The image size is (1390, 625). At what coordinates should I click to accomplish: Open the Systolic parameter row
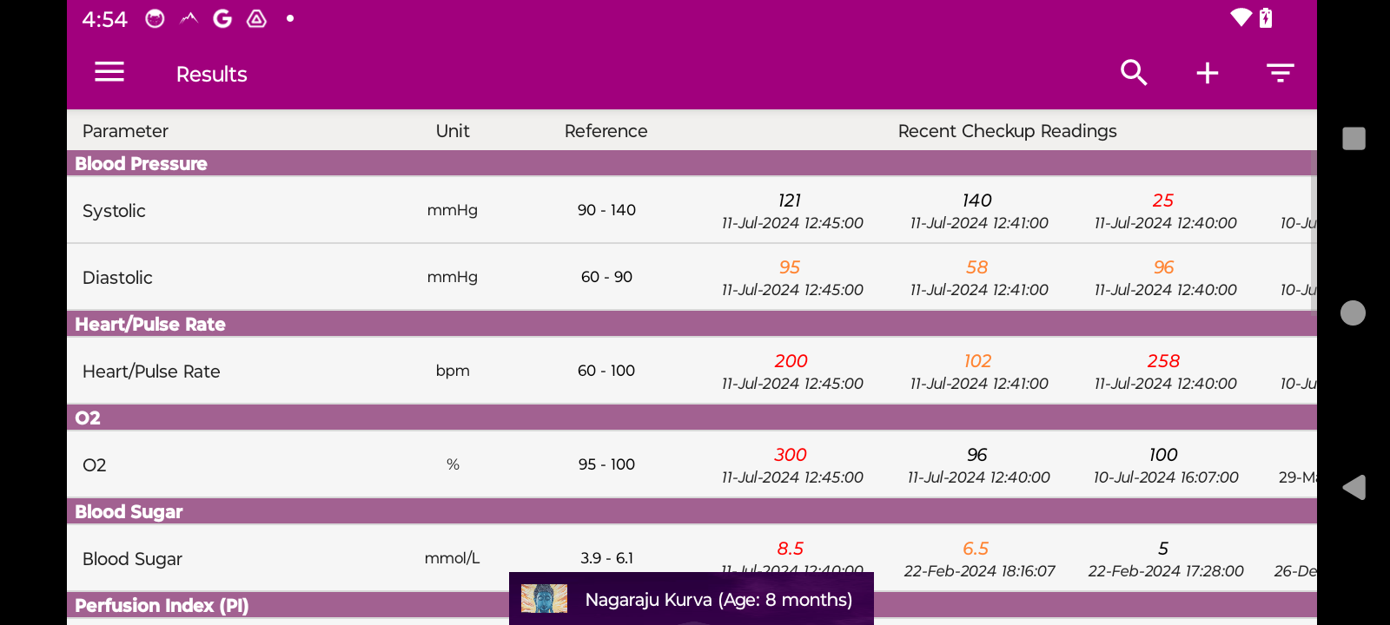pyautogui.click(x=692, y=210)
